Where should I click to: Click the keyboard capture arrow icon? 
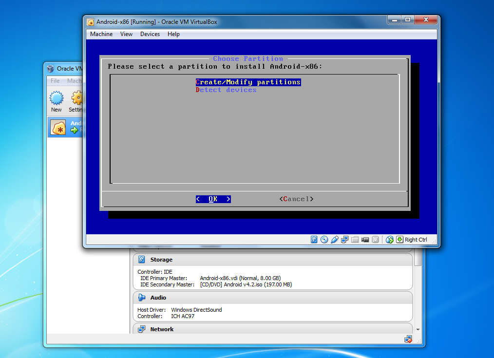(400, 240)
